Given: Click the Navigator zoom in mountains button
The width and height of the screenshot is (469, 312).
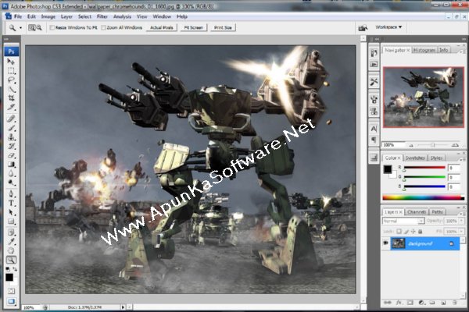Looking at the screenshot, I should pos(455,145).
